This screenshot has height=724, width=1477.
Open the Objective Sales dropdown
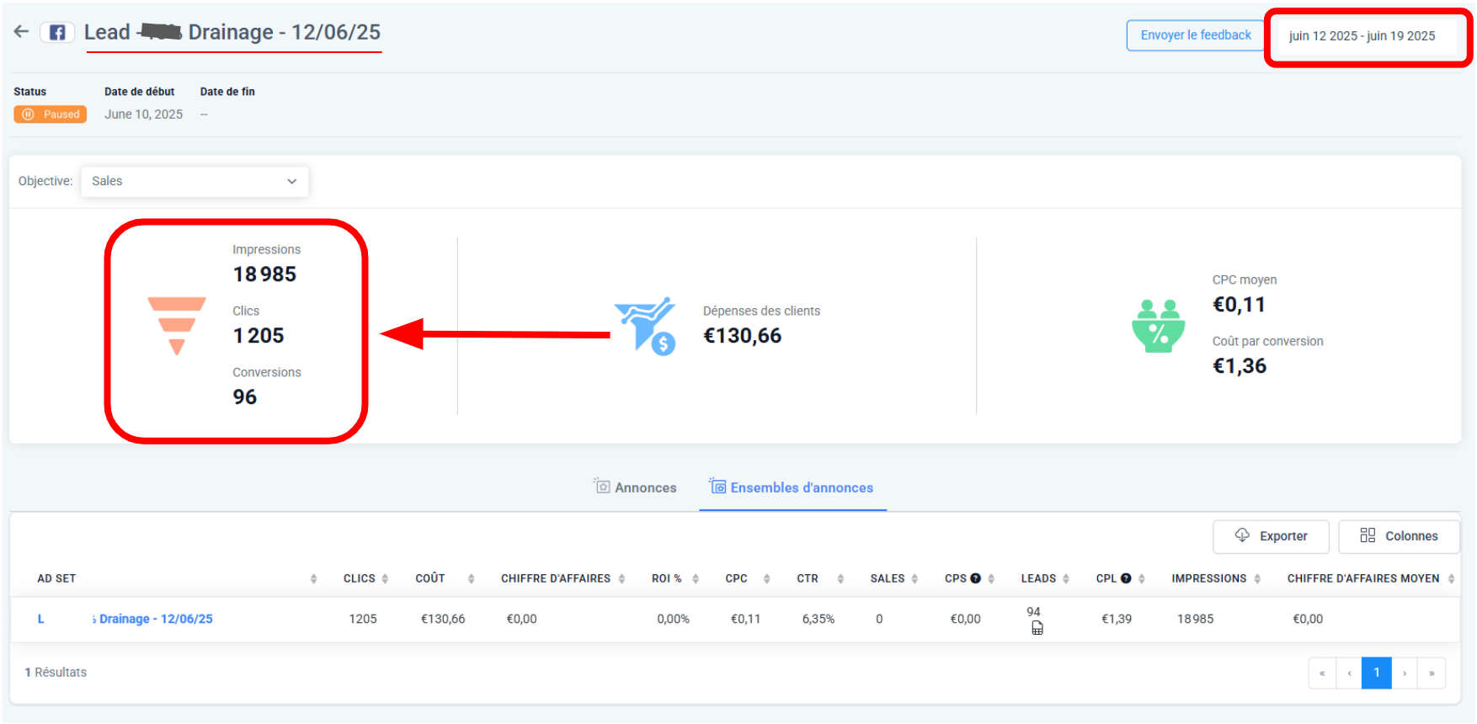point(195,181)
